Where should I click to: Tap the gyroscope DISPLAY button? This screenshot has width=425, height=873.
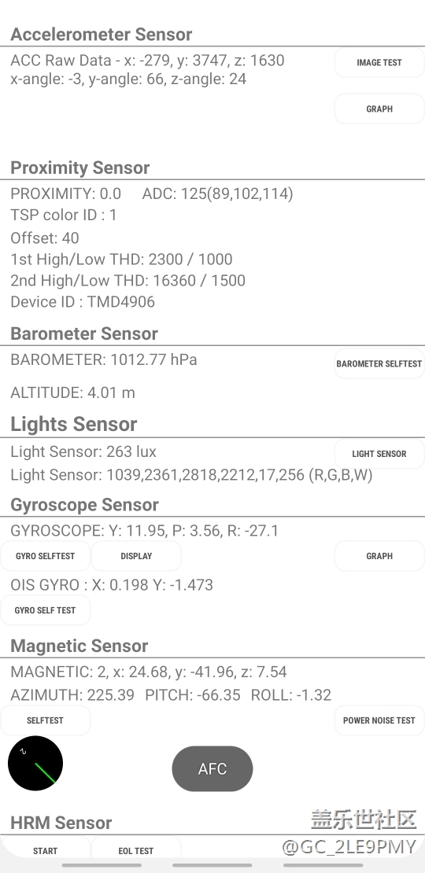[x=136, y=555]
